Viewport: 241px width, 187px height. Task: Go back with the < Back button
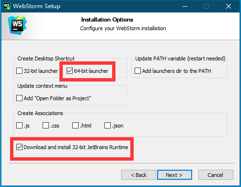pyautogui.click(x=138, y=175)
